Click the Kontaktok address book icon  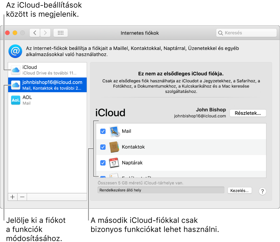coord(114,147)
